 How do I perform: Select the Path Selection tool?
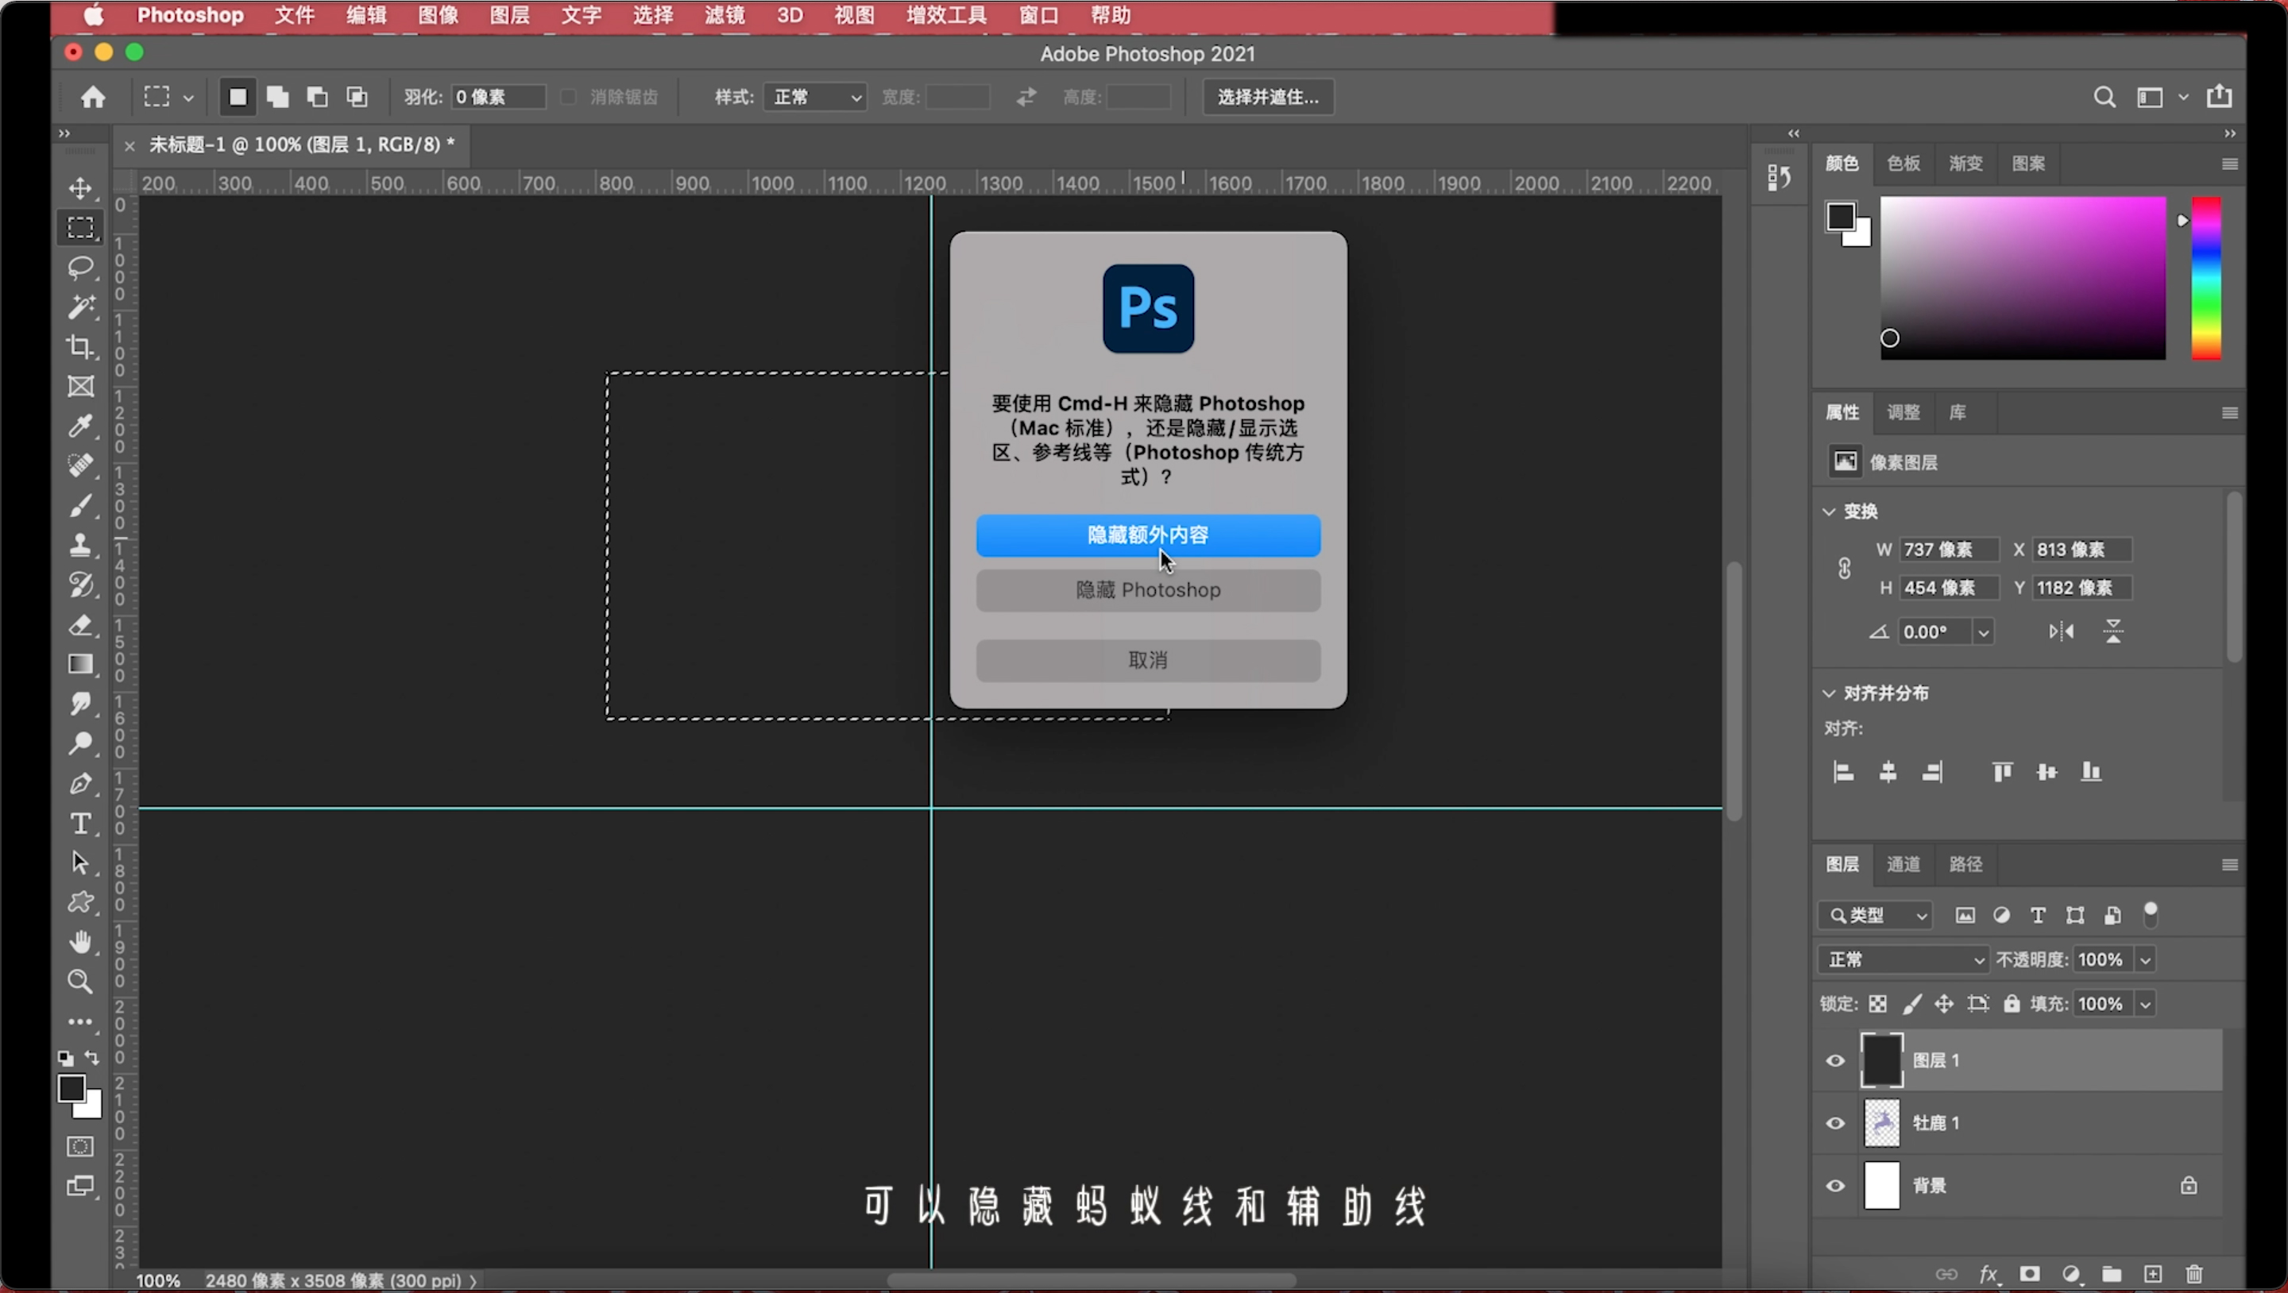coord(81,863)
